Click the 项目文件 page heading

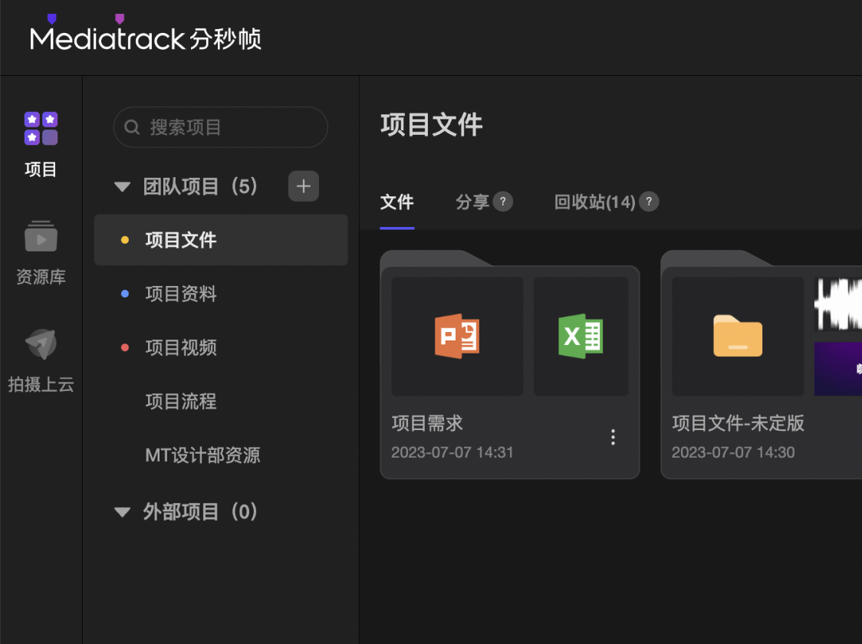click(432, 125)
